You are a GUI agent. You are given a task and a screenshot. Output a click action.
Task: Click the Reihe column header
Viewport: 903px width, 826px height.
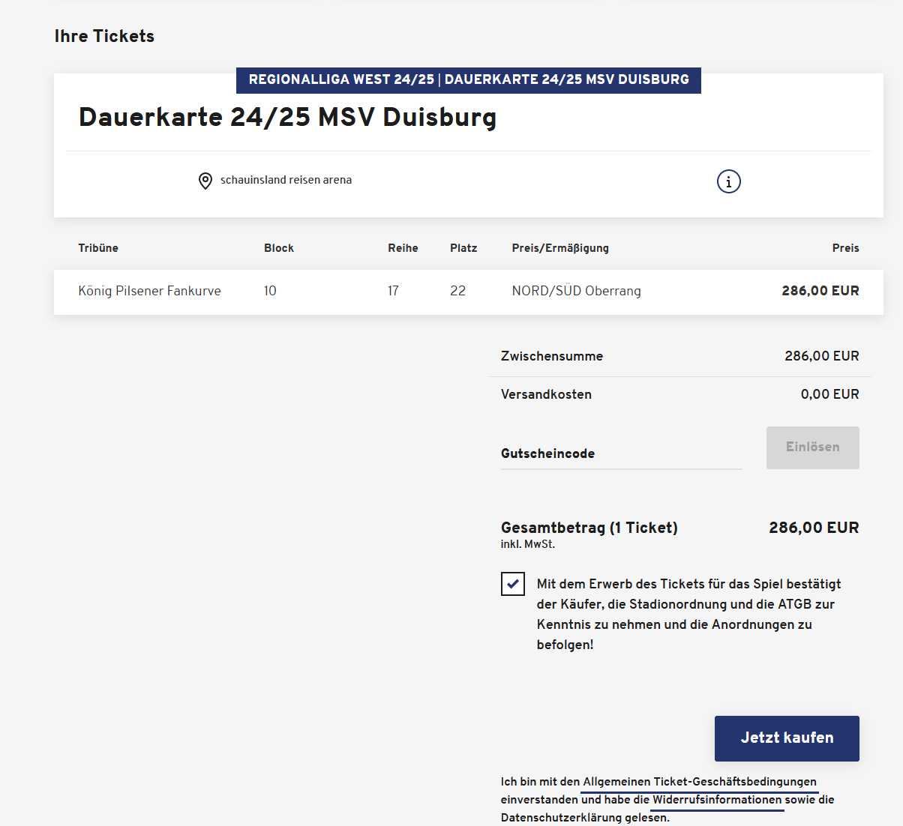click(403, 248)
